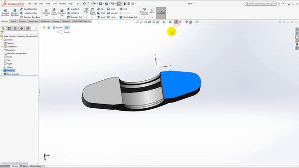Click the Save icon
The image size is (299, 168).
point(100,4)
